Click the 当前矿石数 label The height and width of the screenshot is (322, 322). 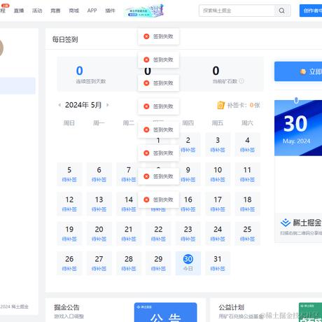(225, 81)
